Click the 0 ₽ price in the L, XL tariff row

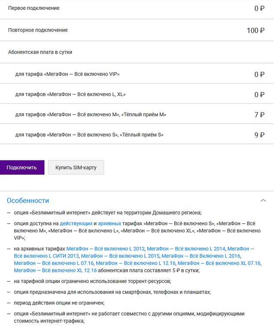click(x=259, y=95)
